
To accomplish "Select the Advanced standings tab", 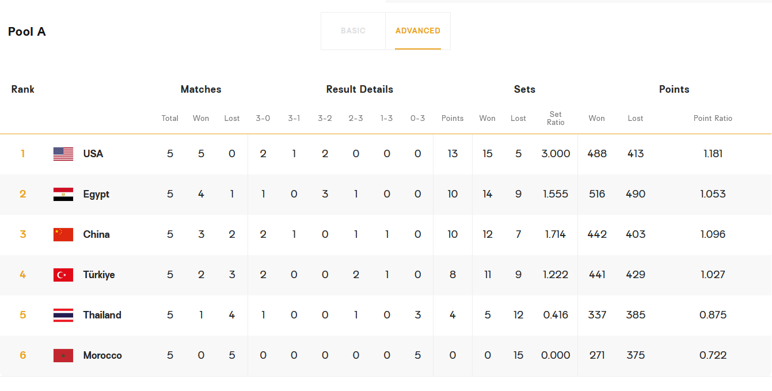I will (x=418, y=31).
